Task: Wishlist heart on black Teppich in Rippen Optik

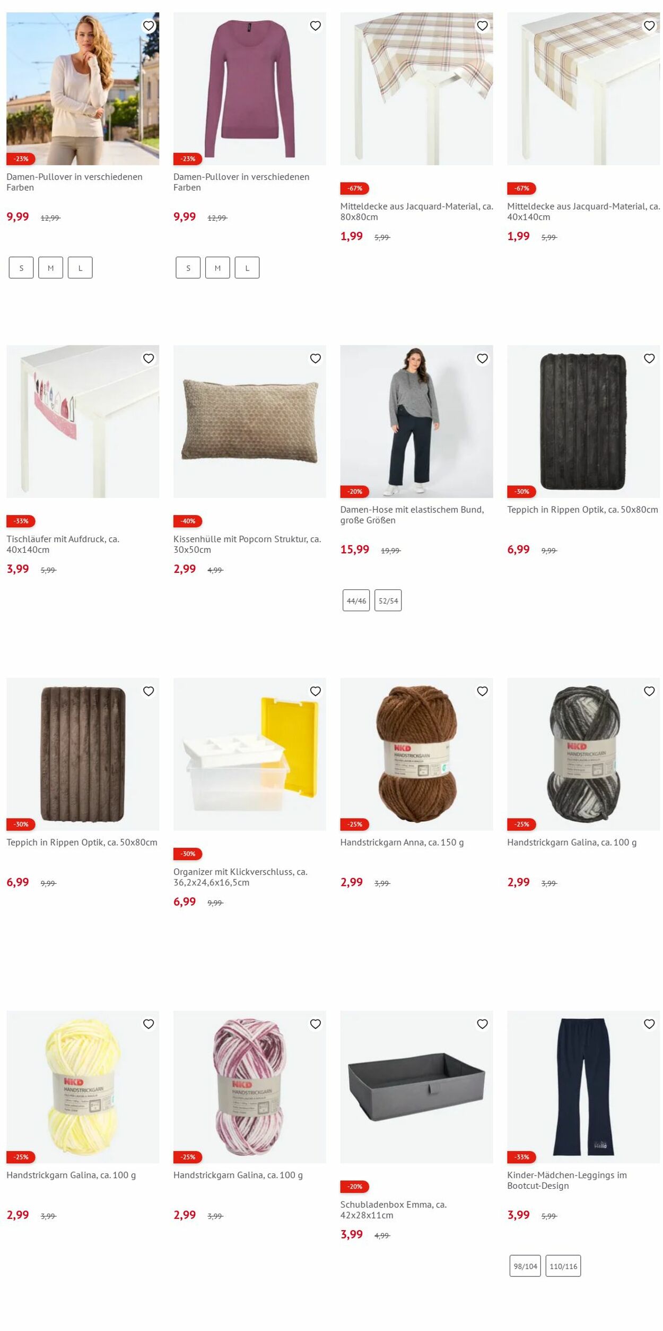Action: tap(649, 359)
